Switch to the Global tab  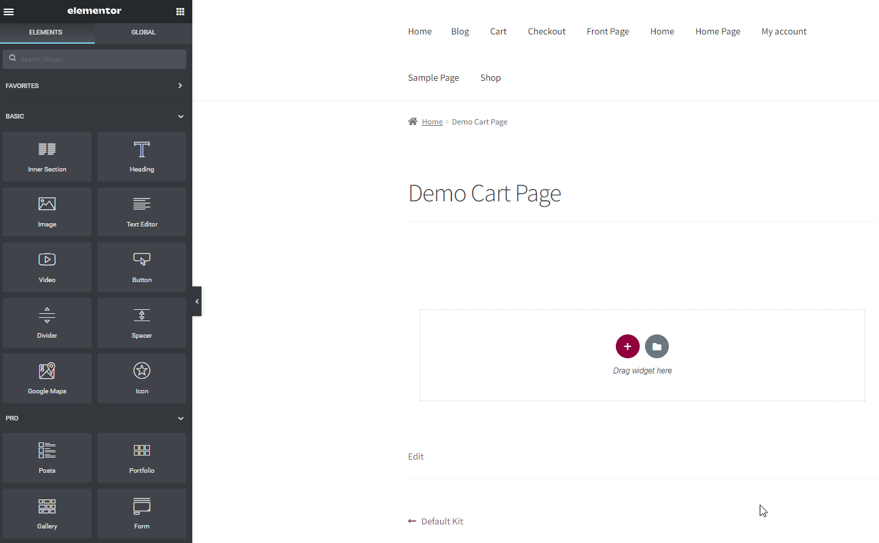tap(143, 32)
